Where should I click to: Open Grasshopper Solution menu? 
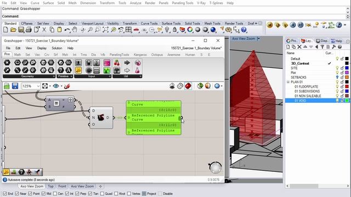coord(57,48)
